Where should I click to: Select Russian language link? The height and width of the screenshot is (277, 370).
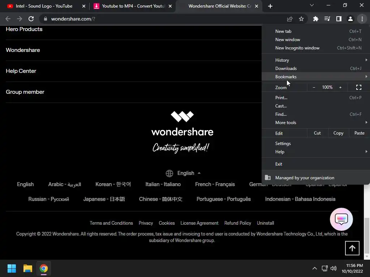[49, 199]
